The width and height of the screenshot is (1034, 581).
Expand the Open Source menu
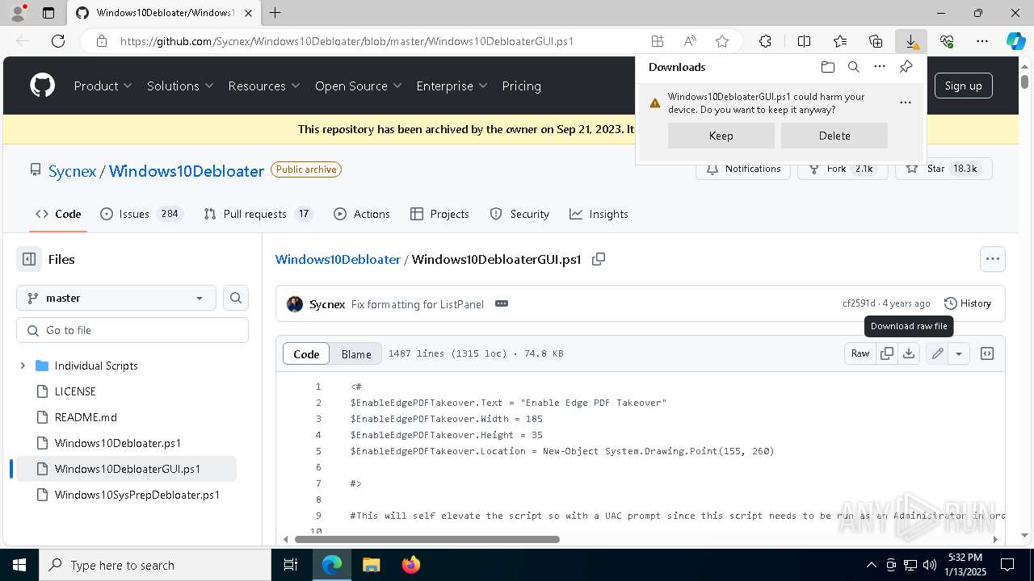pyautogui.click(x=358, y=86)
